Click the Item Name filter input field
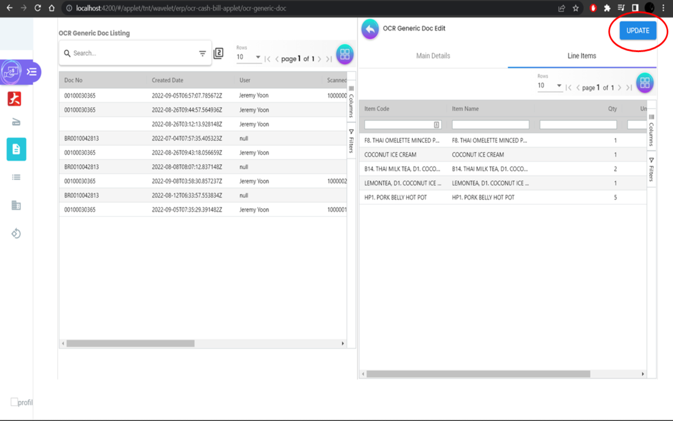The width and height of the screenshot is (673, 421). tap(490, 125)
